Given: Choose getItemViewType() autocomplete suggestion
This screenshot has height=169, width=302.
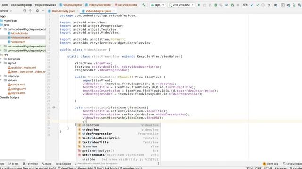Looking at the screenshot, I should (x=118, y=151).
